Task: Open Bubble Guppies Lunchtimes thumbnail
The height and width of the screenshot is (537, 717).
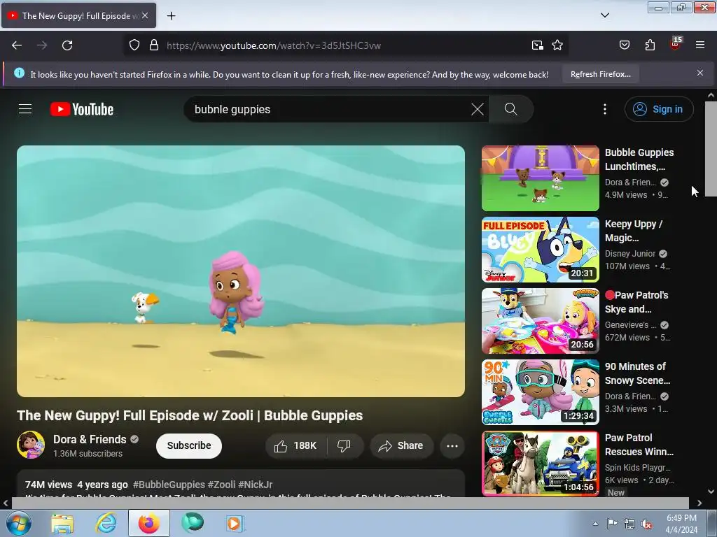Action: click(540, 178)
